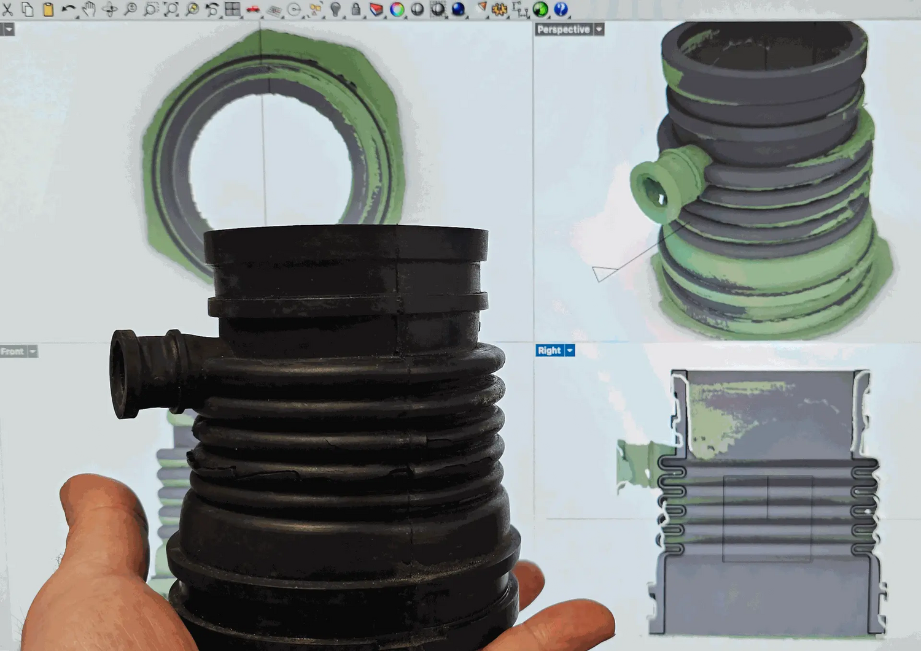
Task: Click the Lock Objects padlock icon
Action: tap(356, 9)
